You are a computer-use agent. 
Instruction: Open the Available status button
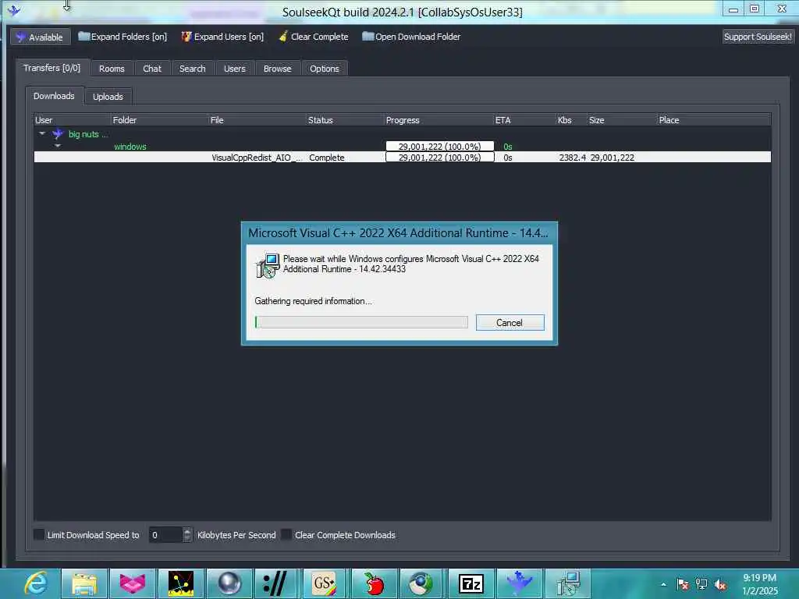coord(40,37)
